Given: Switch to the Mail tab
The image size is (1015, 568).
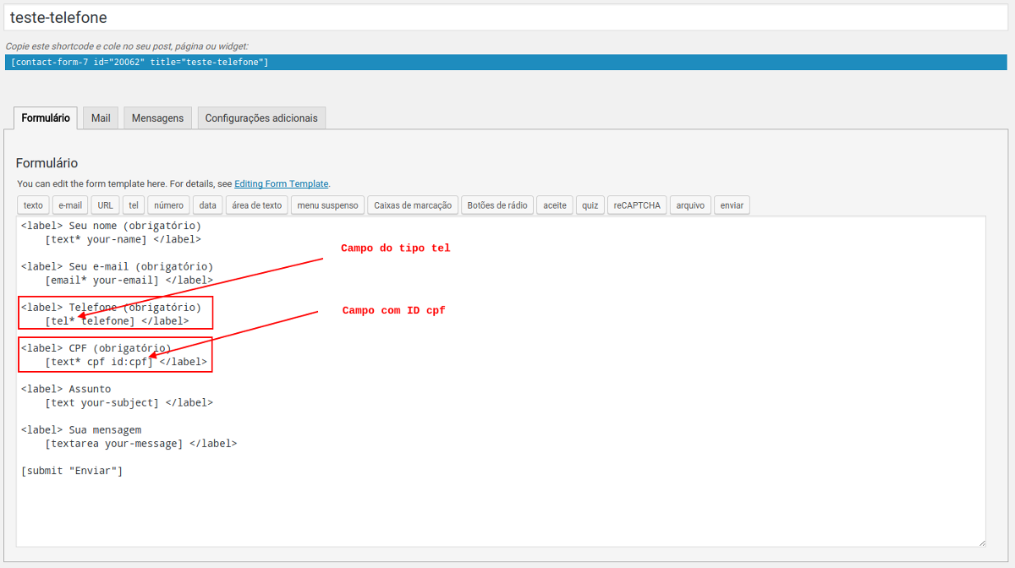Looking at the screenshot, I should 100,118.
